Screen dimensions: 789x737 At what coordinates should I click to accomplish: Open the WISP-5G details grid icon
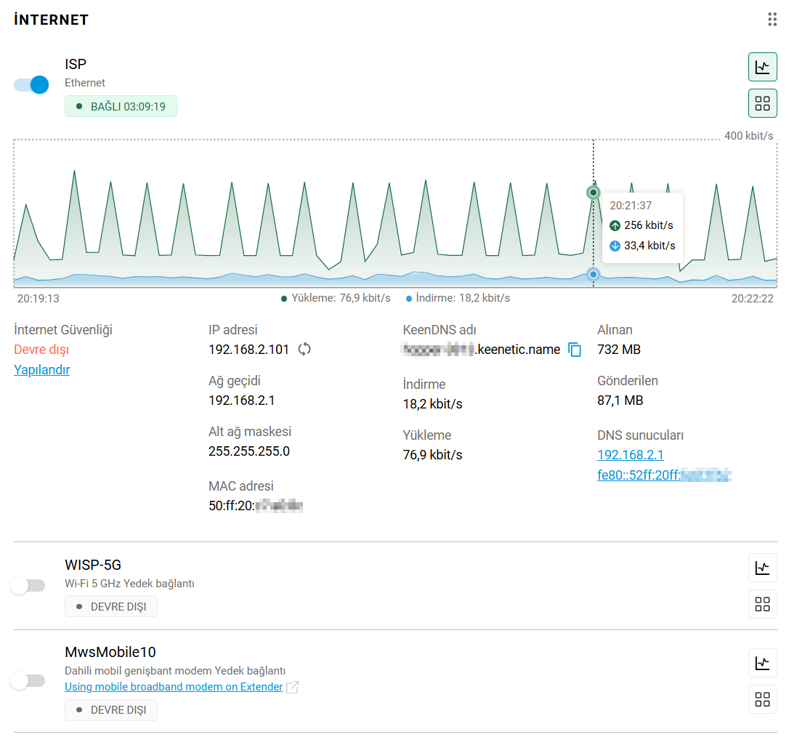pyautogui.click(x=762, y=604)
